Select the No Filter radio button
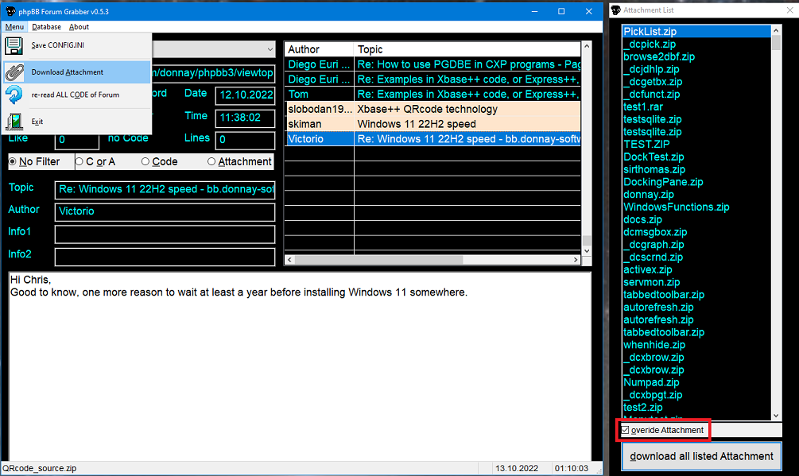Screen dimensions: 799x476 (13, 162)
